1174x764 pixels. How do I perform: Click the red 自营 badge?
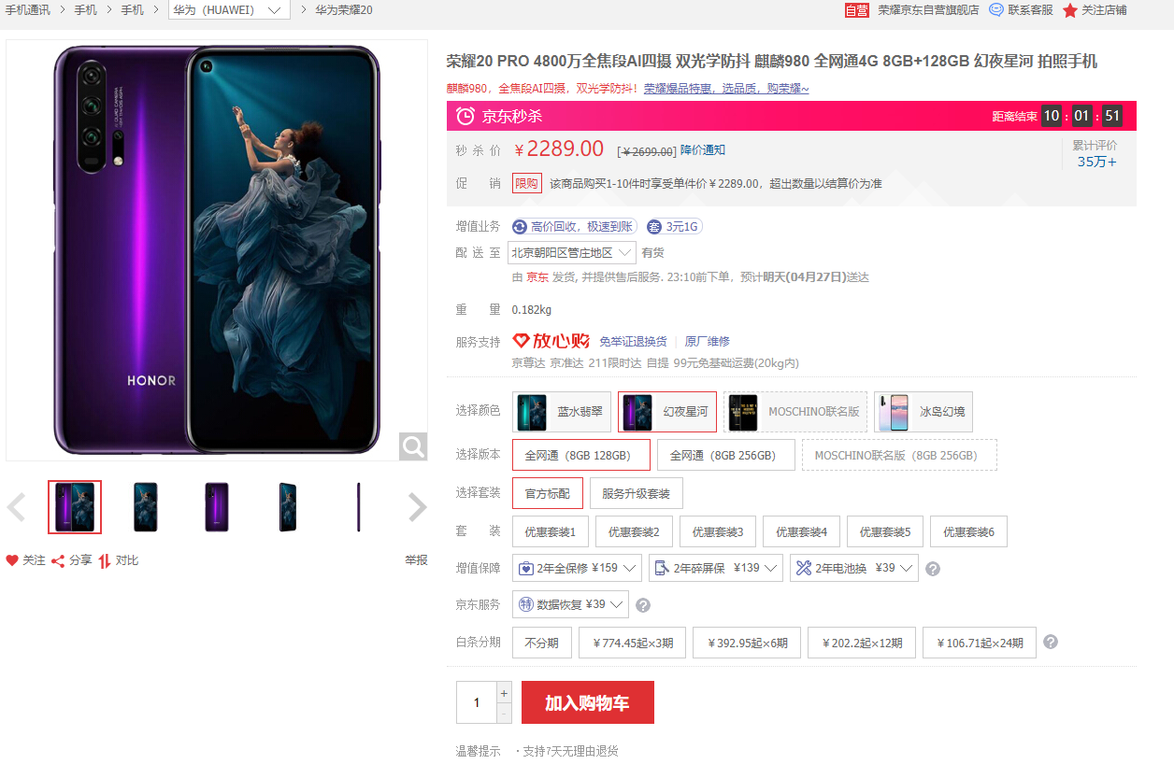tap(856, 9)
